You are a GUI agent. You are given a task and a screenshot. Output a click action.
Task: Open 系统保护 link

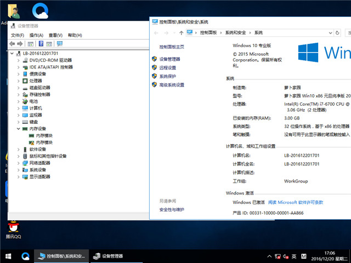point(167,76)
